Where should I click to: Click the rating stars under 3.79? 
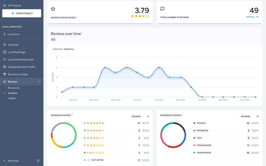point(140,16)
